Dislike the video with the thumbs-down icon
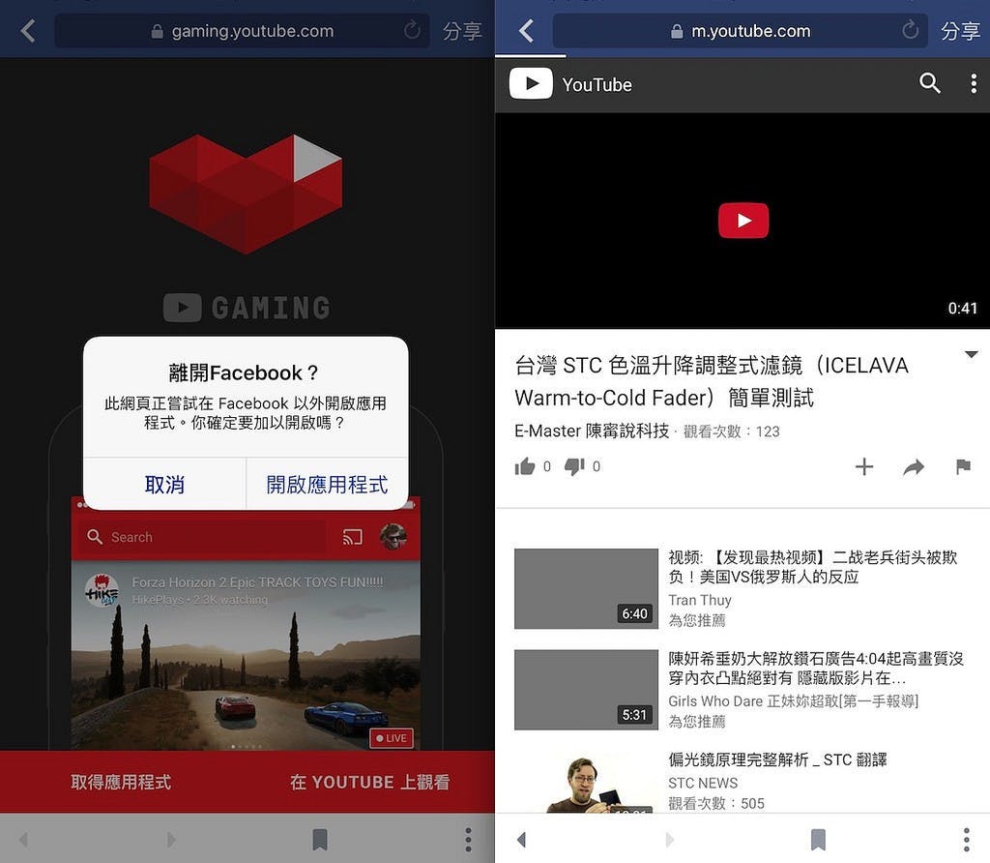Image resolution: width=990 pixels, height=863 pixels. [x=574, y=467]
